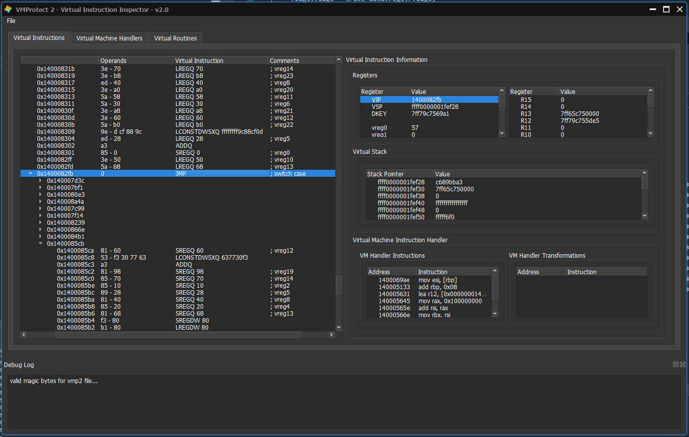
Task: Expand the 0x140007d3c branch
Action: pyautogui.click(x=40, y=181)
